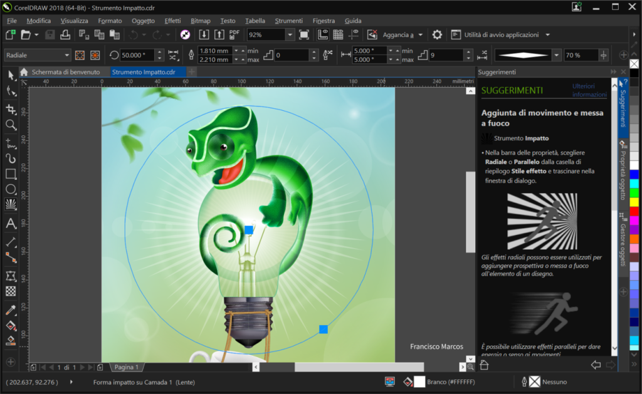Toggle full-screen preview mode
The height and width of the screenshot is (394, 642).
click(305, 34)
